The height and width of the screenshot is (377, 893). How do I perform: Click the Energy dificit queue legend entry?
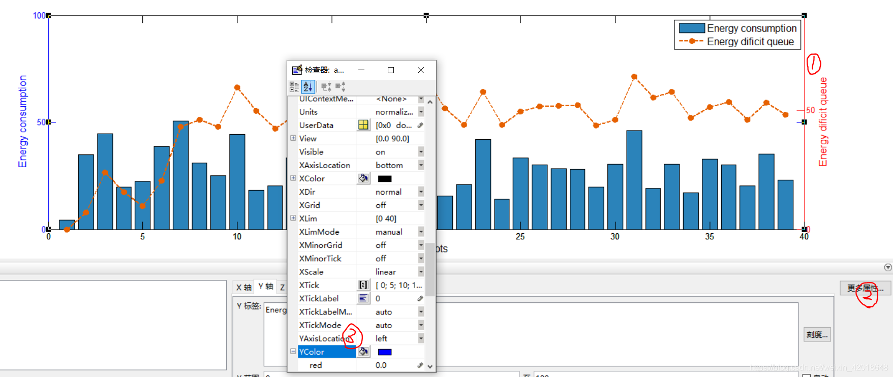click(736, 42)
